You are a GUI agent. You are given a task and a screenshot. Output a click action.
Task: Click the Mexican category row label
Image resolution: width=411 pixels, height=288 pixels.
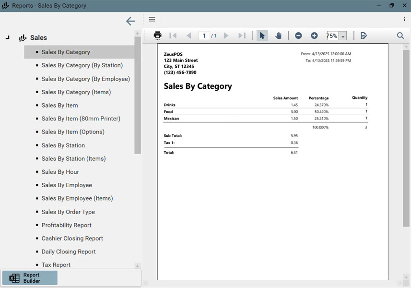point(171,119)
